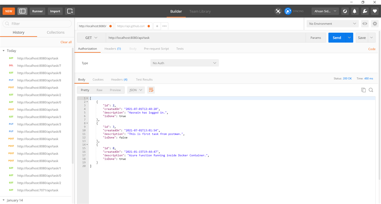This screenshot has width=381, height=204.
Task: Copy response with the copy icon
Action: pos(364,90)
